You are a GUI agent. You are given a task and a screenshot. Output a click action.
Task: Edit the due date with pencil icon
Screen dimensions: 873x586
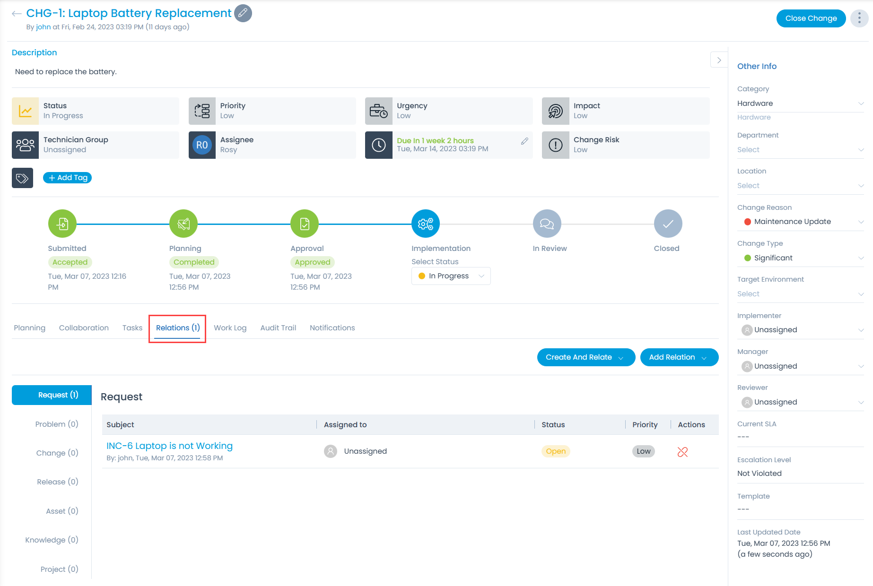tap(524, 141)
